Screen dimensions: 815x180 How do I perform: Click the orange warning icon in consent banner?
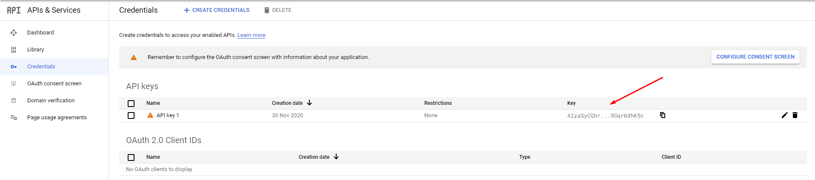pos(134,57)
